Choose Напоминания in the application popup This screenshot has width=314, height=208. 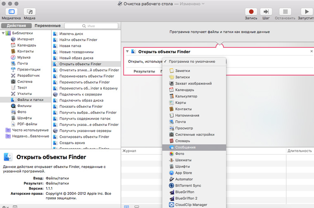pos(194,116)
